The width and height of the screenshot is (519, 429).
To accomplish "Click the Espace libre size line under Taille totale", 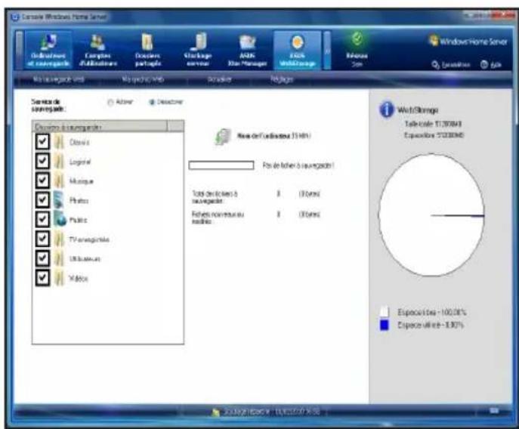I will pyautogui.click(x=434, y=135).
